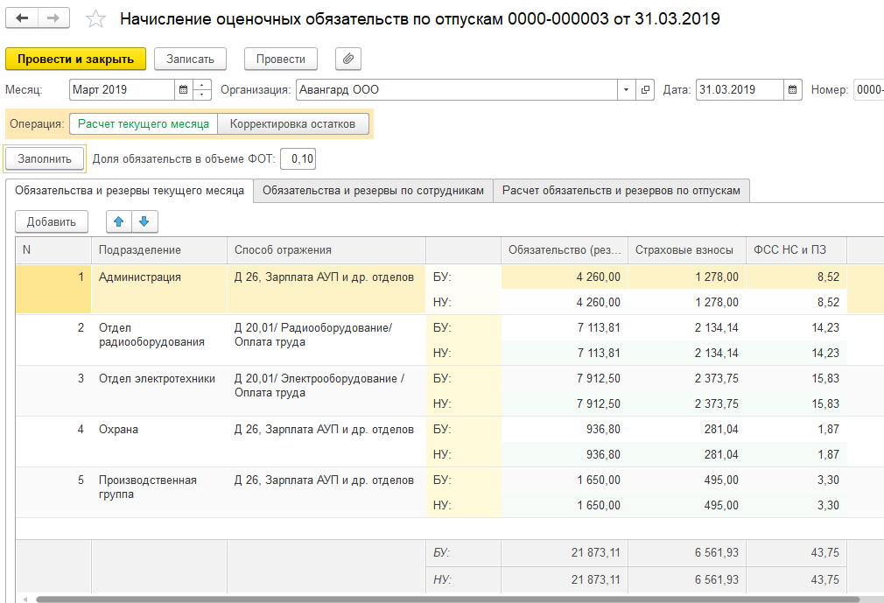
Task: Open attached files via paperclip icon
Action: tap(347, 59)
